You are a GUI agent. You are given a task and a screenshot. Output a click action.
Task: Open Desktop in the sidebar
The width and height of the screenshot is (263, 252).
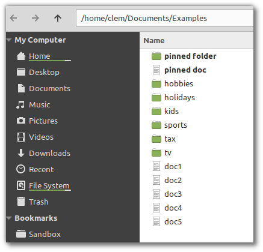pos(44,73)
